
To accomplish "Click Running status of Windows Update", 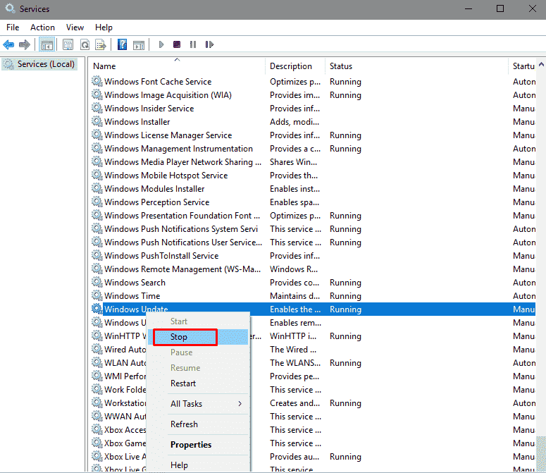I will [x=345, y=309].
